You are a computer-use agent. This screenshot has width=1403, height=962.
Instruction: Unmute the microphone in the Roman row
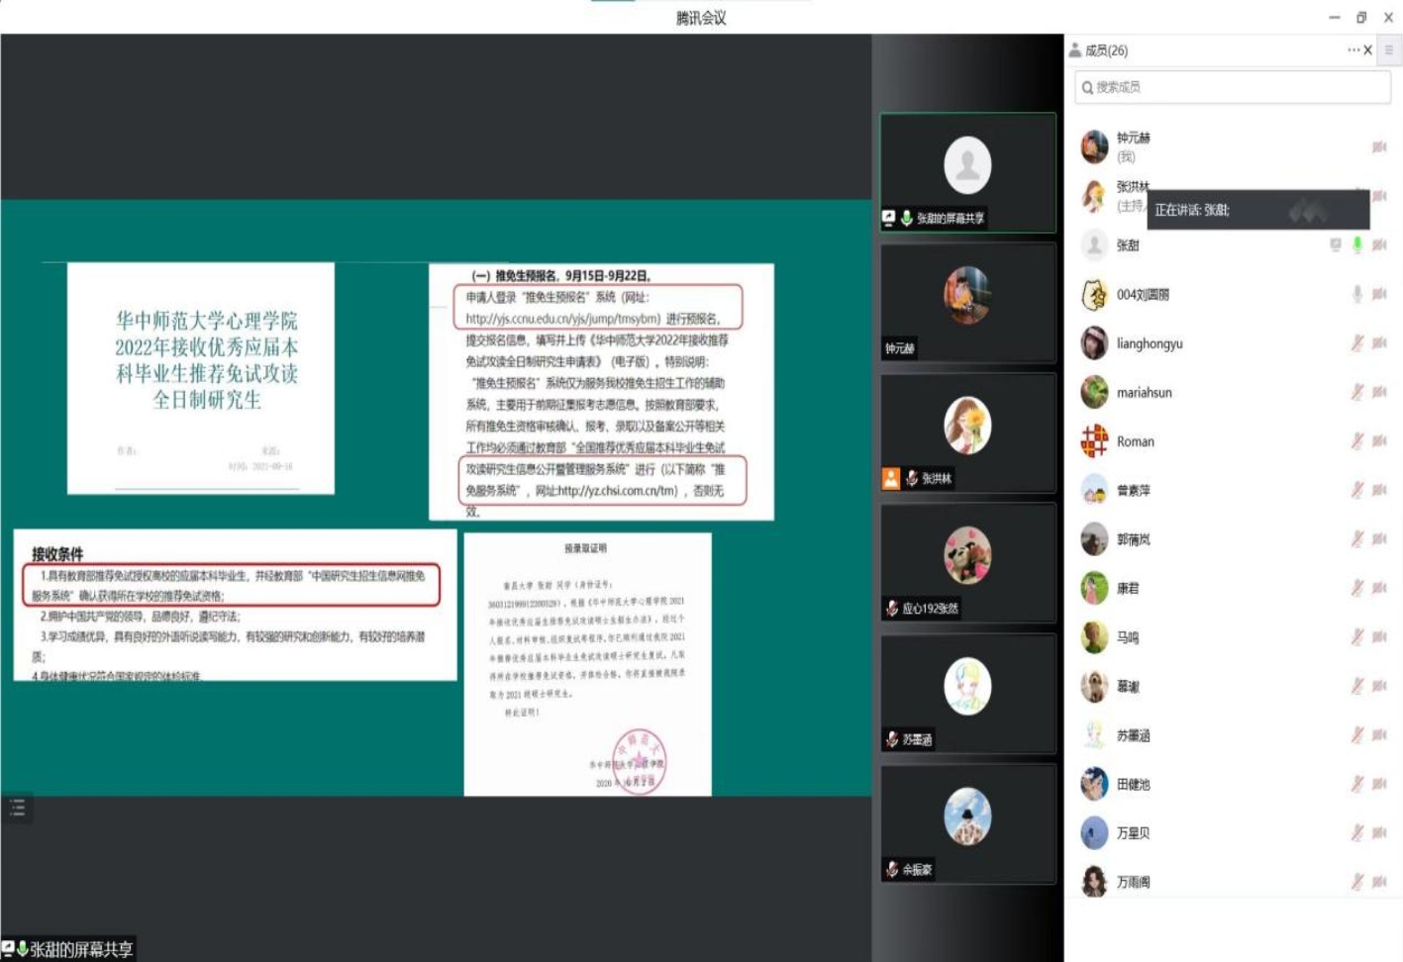coord(1357,440)
